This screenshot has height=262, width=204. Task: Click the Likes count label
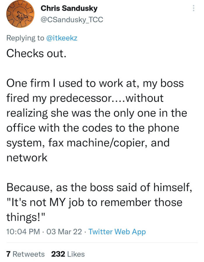tap(75, 254)
